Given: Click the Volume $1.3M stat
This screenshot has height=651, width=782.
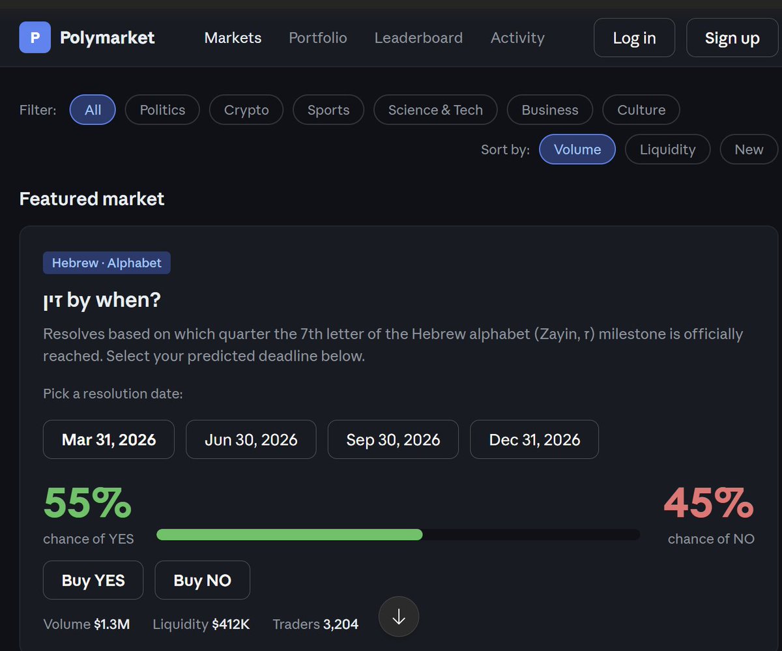Looking at the screenshot, I should 87,624.
